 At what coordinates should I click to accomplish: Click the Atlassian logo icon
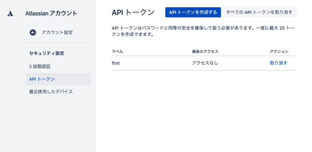[x=10, y=13]
